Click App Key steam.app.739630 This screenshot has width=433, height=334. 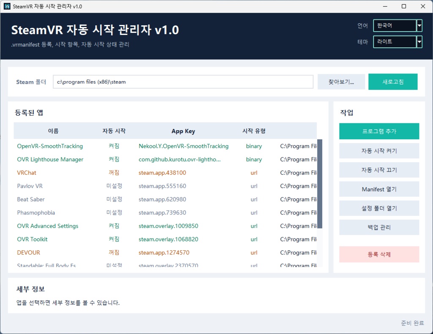(162, 213)
